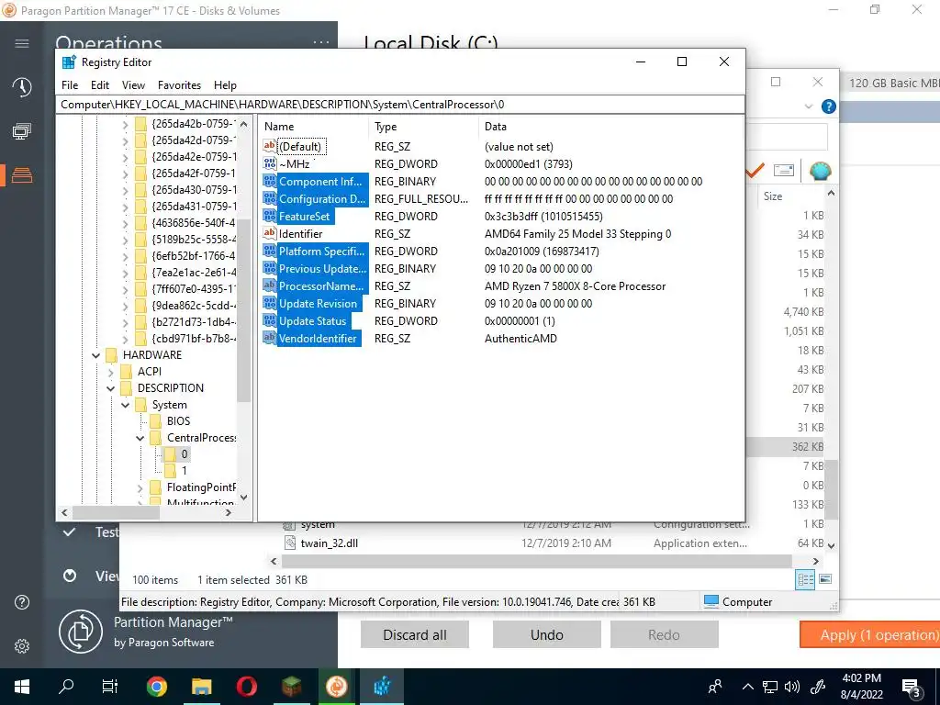Screen dimensions: 940x705
Task: Launch Opera browser from taskbar
Action: tap(246, 687)
